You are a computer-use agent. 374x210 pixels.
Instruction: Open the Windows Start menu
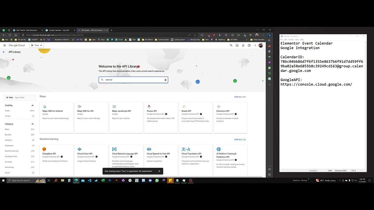pyautogui.click(x=3, y=181)
